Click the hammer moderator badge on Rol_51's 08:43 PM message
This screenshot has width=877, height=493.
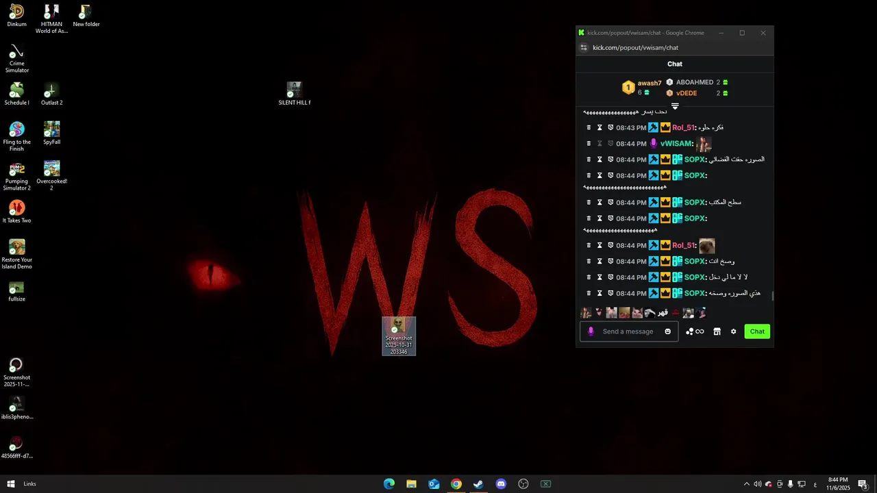click(x=654, y=127)
